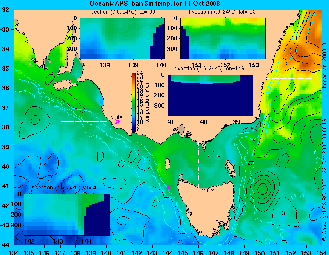Image resolution: width=329 pixels, height=255 pixels.
Task: Click the vertical dashed section line at longitude 146
Action: (198, 163)
